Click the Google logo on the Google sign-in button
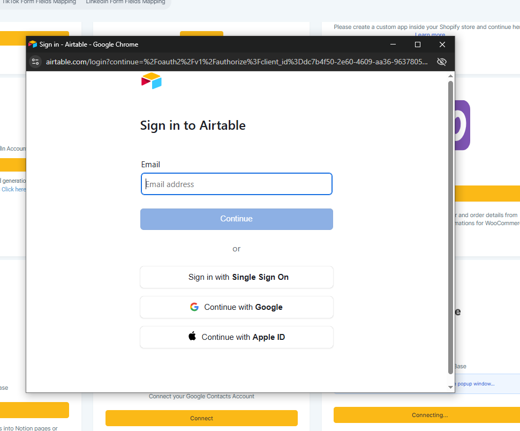Viewport: 520px width, 431px height. pos(194,307)
